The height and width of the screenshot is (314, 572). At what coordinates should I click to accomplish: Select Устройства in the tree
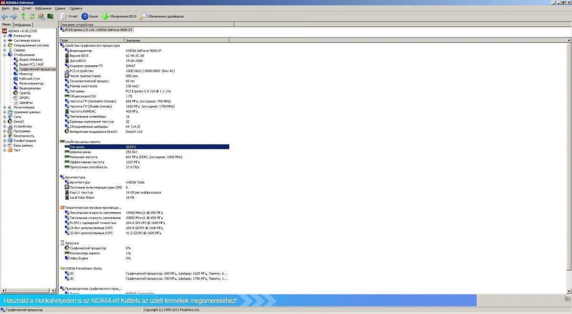click(x=22, y=126)
